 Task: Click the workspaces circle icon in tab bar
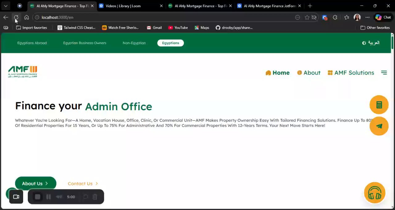point(19,6)
